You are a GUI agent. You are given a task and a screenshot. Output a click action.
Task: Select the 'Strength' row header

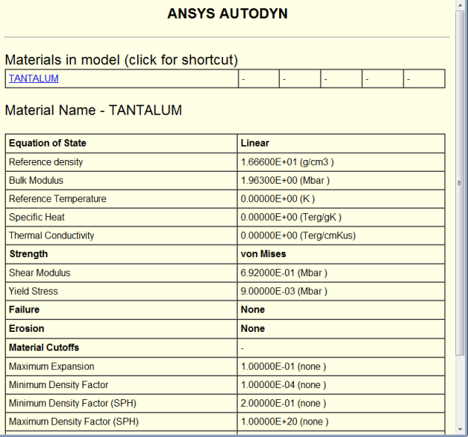point(29,254)
